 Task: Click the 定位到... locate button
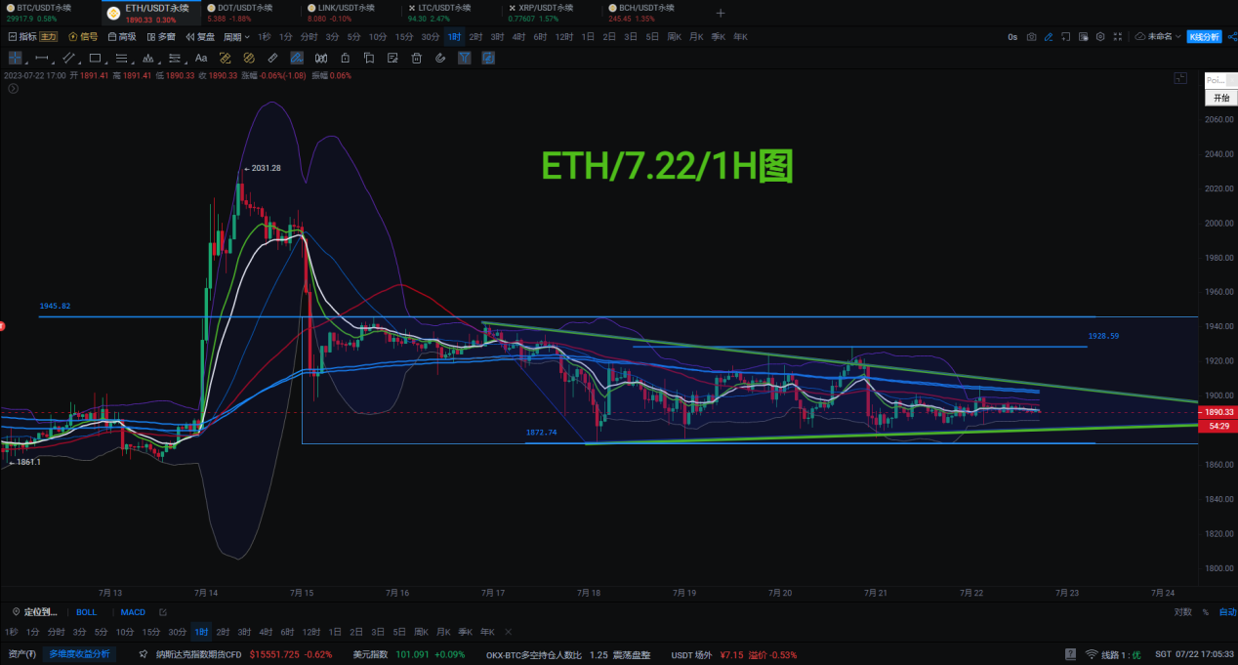(34, 612)
